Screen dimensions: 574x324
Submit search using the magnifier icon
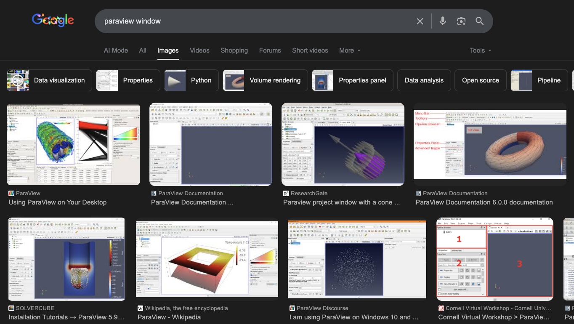coord(480,21)
